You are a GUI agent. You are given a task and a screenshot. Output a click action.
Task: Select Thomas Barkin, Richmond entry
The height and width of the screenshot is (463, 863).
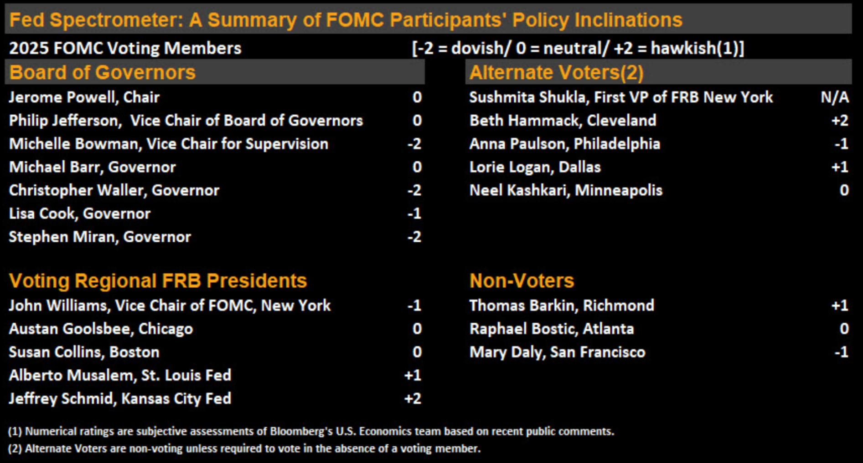(562, 305)
